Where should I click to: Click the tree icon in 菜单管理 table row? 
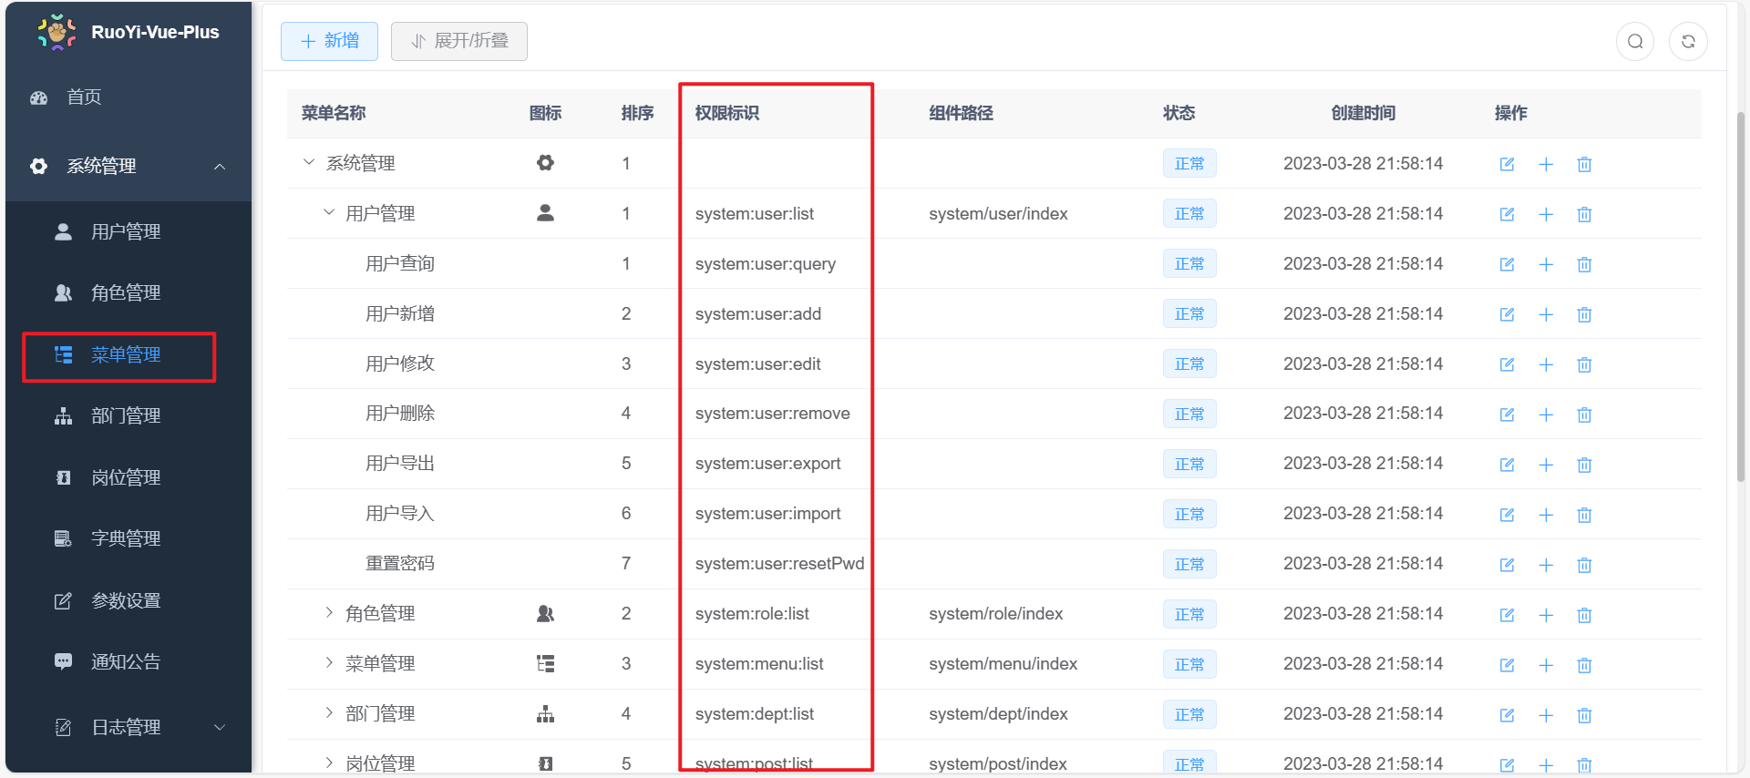[545, 663]
